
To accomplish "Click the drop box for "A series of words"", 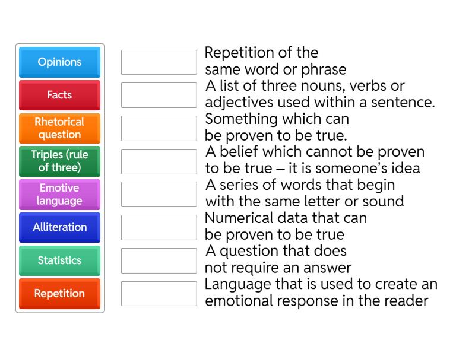I will [159, 194].
